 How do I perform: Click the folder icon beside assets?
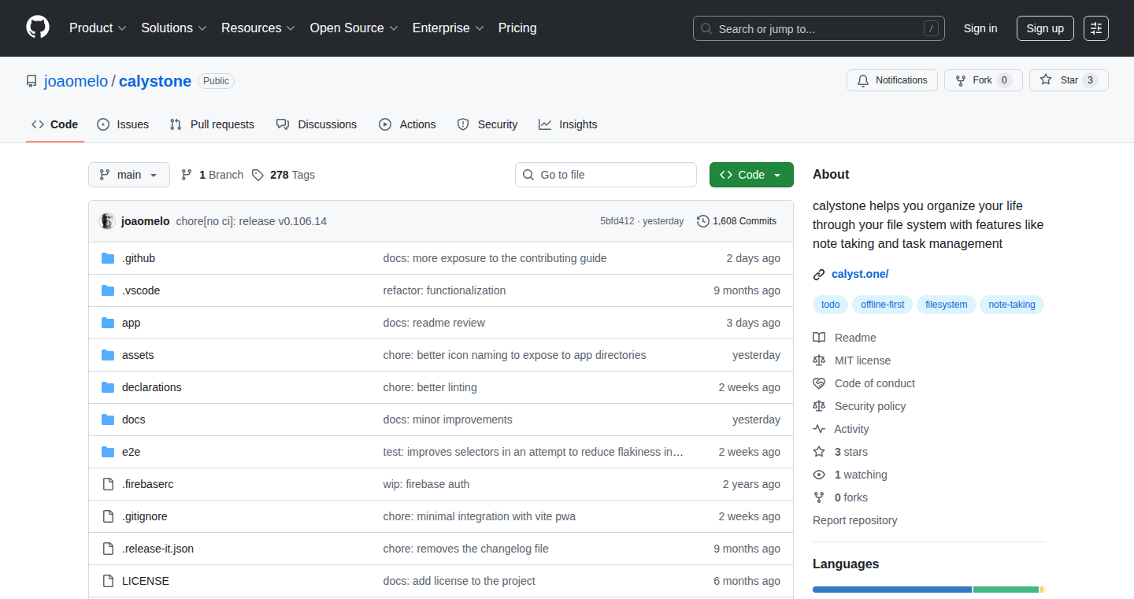(x=108, y=355)
